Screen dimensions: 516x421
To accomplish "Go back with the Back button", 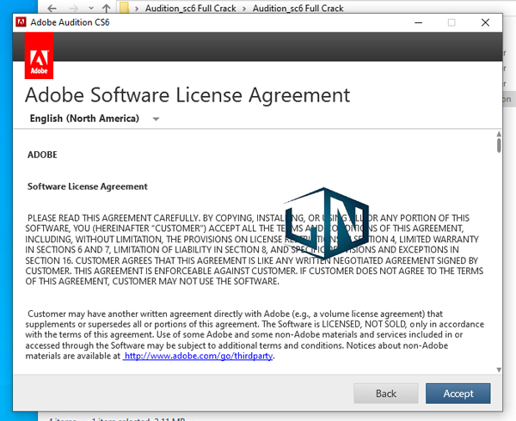I will pos(385,394).
